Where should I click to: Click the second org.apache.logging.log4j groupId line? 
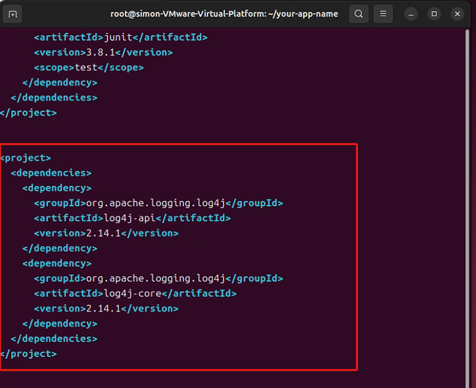click(x=158, y=278)
